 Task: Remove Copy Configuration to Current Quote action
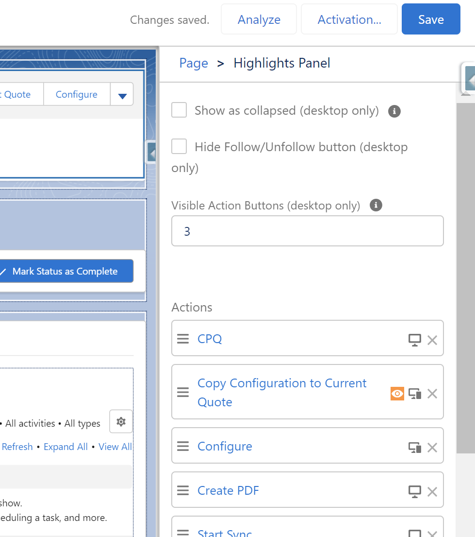click(x=432, y=394)
